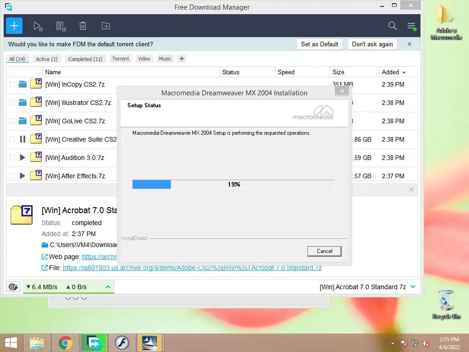The width and height of the screenshot is (469, 352).
Task: Move selected download using the folder arrow icon
Action: [106, 26]
